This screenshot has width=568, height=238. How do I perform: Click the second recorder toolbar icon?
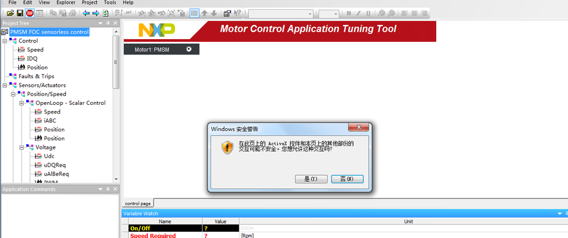tap(152, 14)
